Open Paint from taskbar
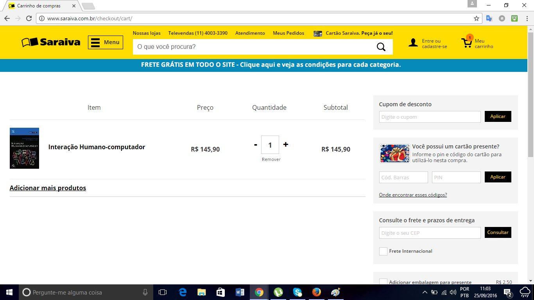The height and width of the screenshot is (300, 534). pos(336,292)
